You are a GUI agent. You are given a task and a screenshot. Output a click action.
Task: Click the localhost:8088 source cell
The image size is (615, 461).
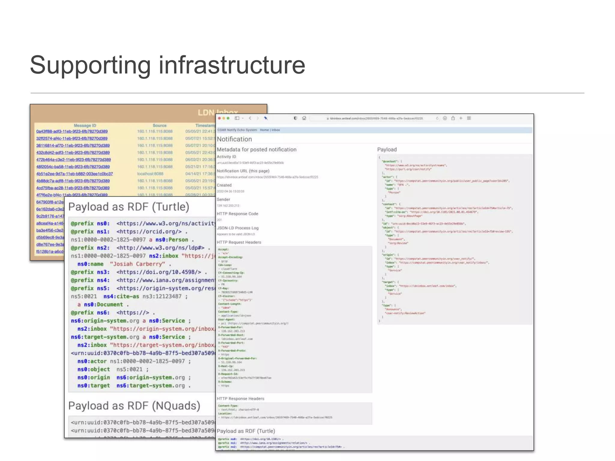click(150, 174)
